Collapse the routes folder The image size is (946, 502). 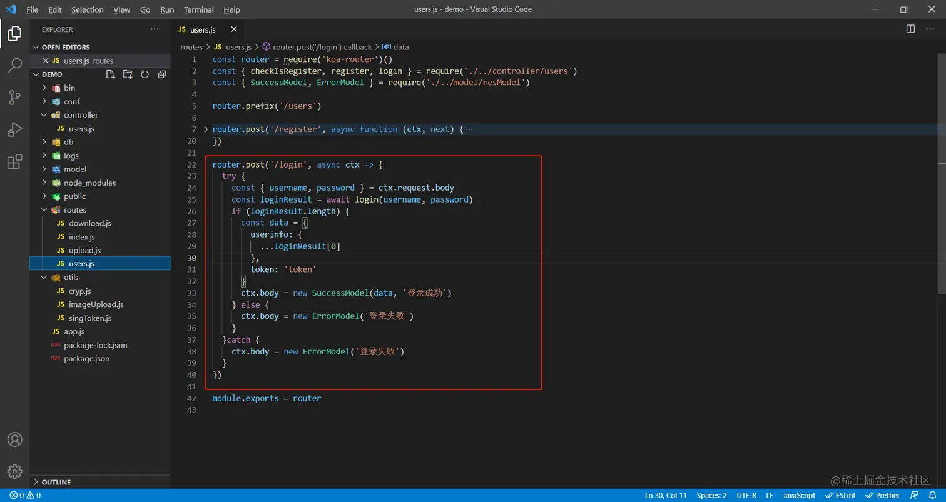44,210
